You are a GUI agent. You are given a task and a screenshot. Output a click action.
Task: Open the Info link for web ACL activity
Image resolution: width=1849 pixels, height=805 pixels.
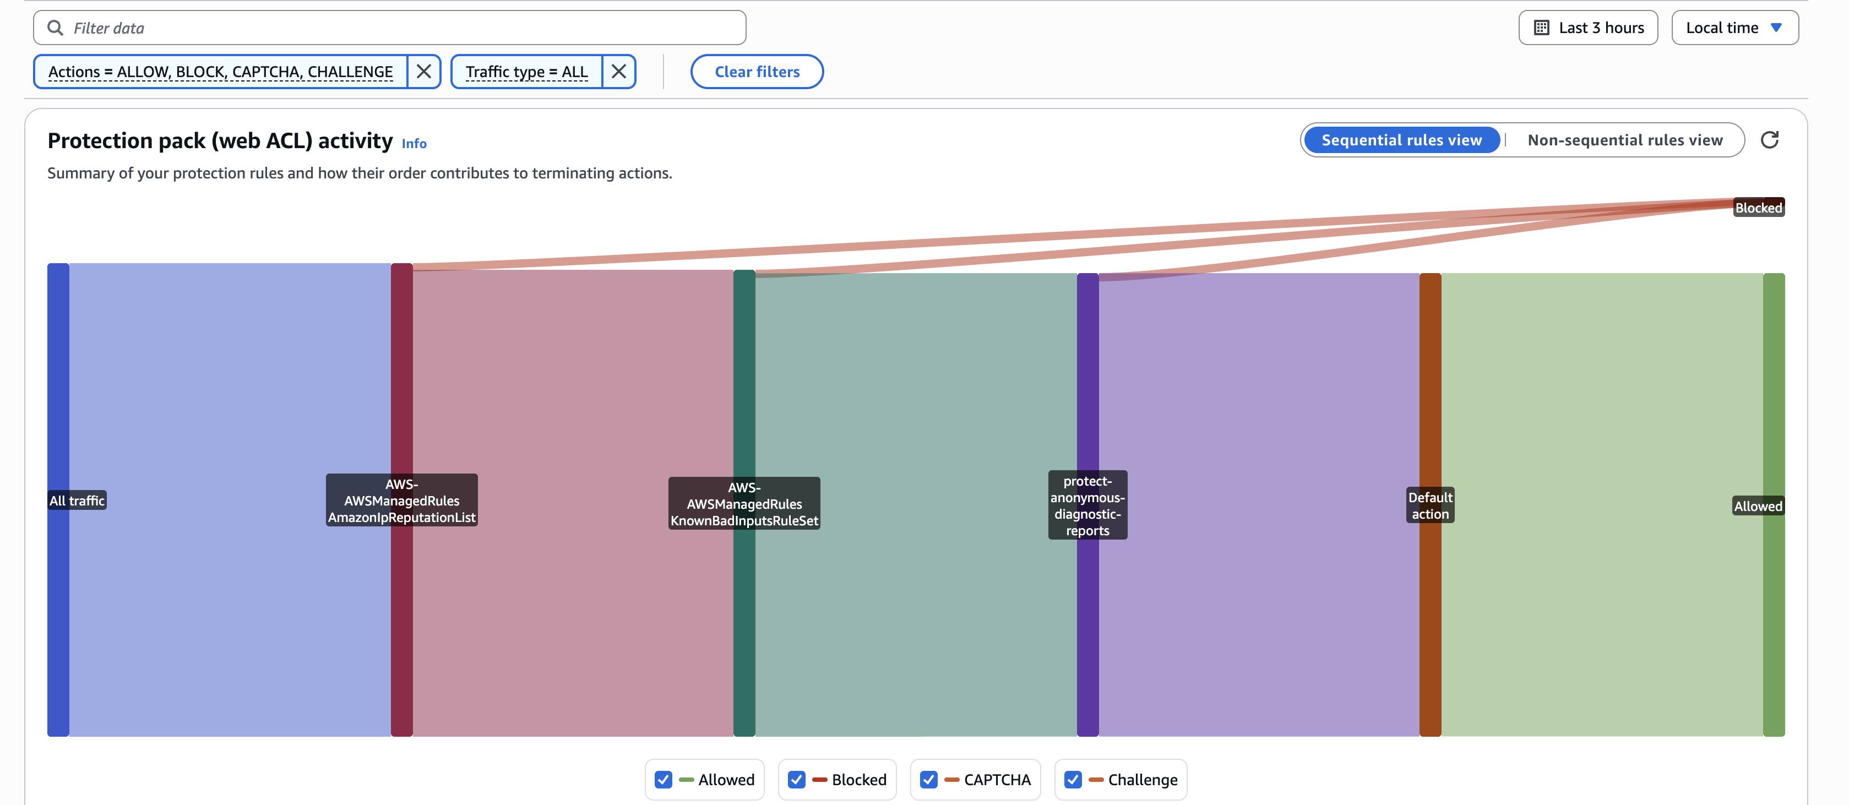coord(414,144)
